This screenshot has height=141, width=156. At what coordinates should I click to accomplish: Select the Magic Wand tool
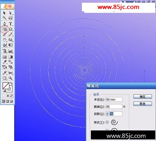[5, 18]
